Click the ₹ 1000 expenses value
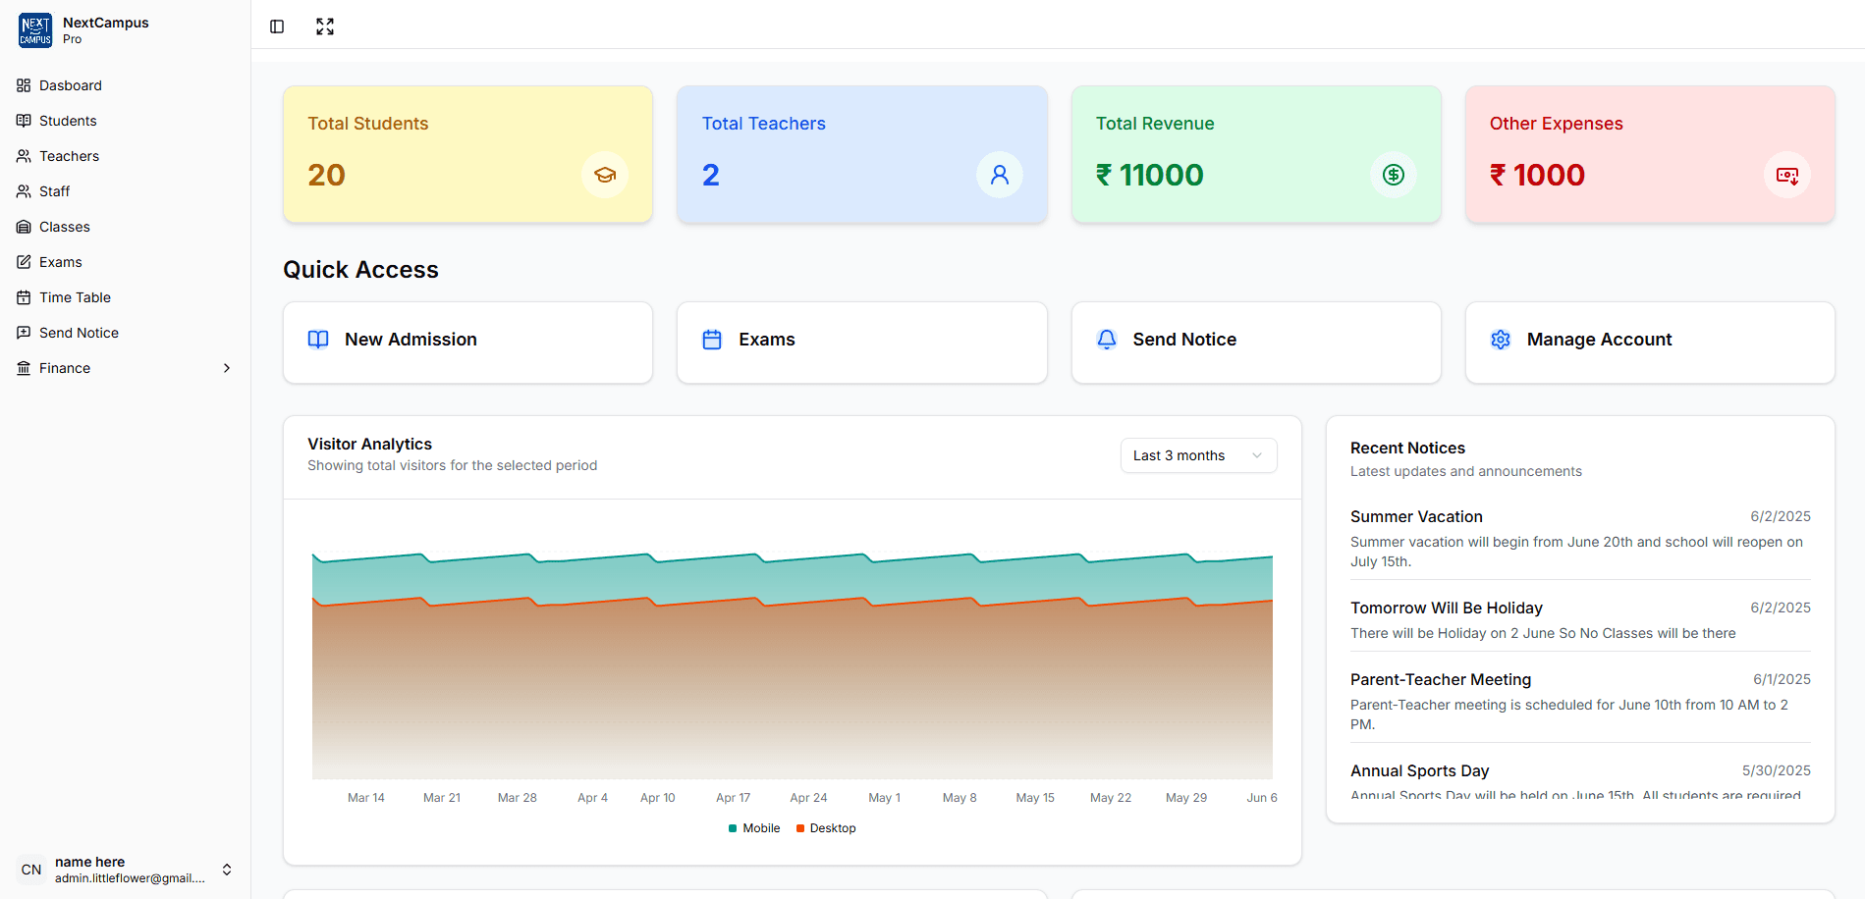1865x899 pixels. (1537, 175)
